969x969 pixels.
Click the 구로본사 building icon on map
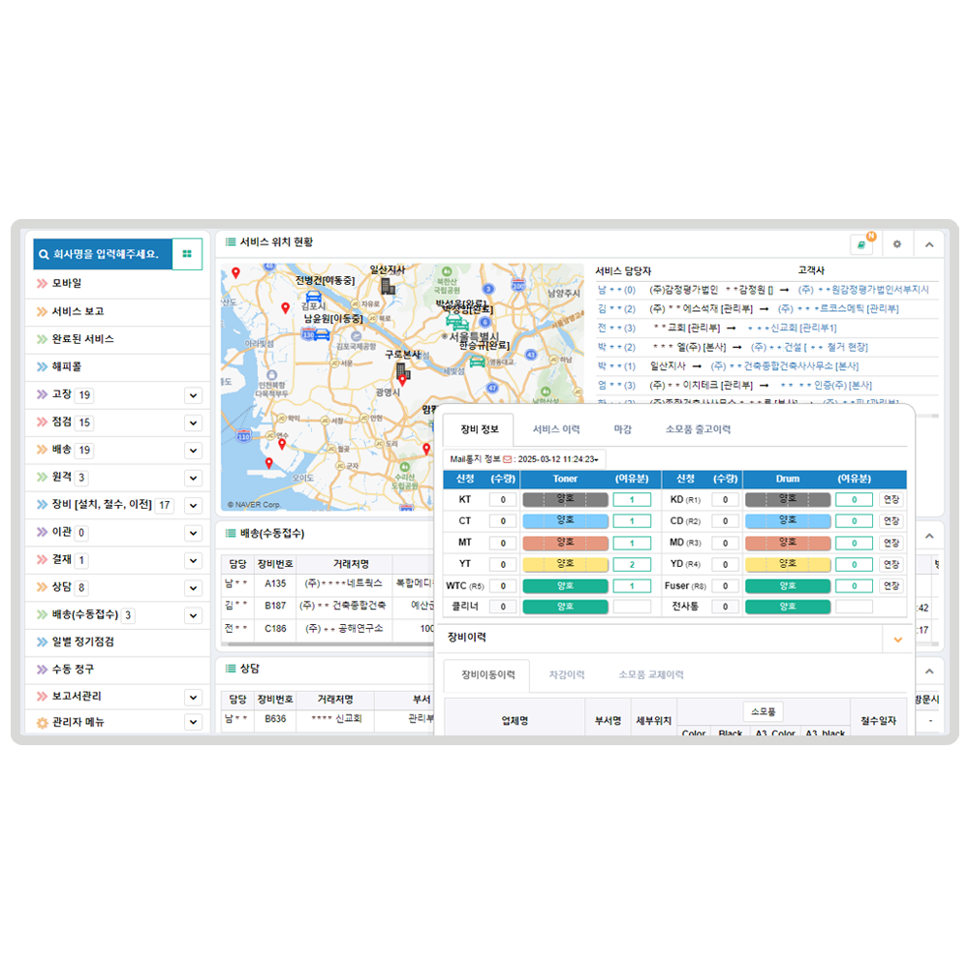click(x=402, y=372)
